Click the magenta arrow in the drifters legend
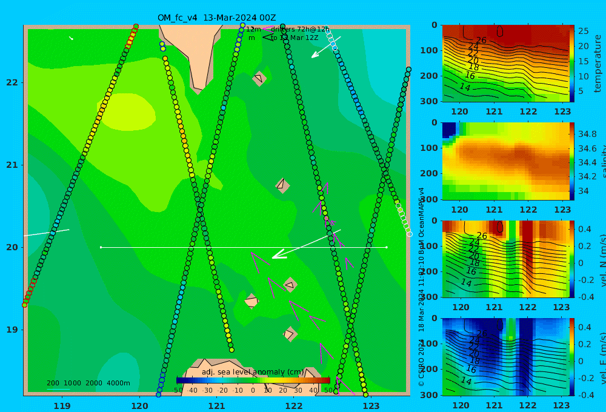Viewport: 606px width, 412px height. pyautogui.click(x=267, y=29)
